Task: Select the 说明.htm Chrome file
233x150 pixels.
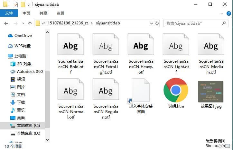Action: coord(175,91)
